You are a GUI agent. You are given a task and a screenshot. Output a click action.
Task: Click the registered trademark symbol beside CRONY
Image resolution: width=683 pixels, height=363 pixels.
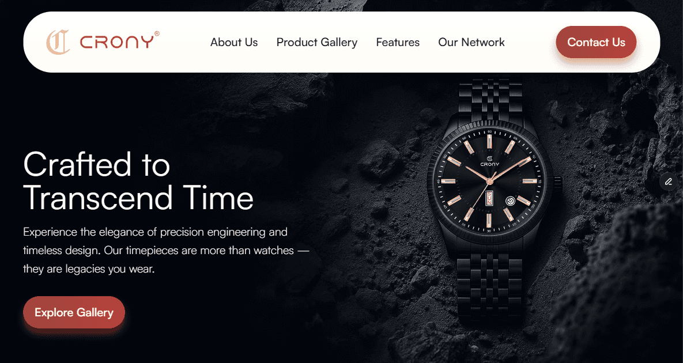click(x=157, y=33)
